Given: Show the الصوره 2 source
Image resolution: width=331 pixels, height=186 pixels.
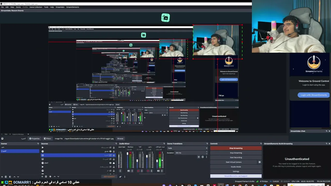Looking at the screenshot, I should (x=110, y=159).
